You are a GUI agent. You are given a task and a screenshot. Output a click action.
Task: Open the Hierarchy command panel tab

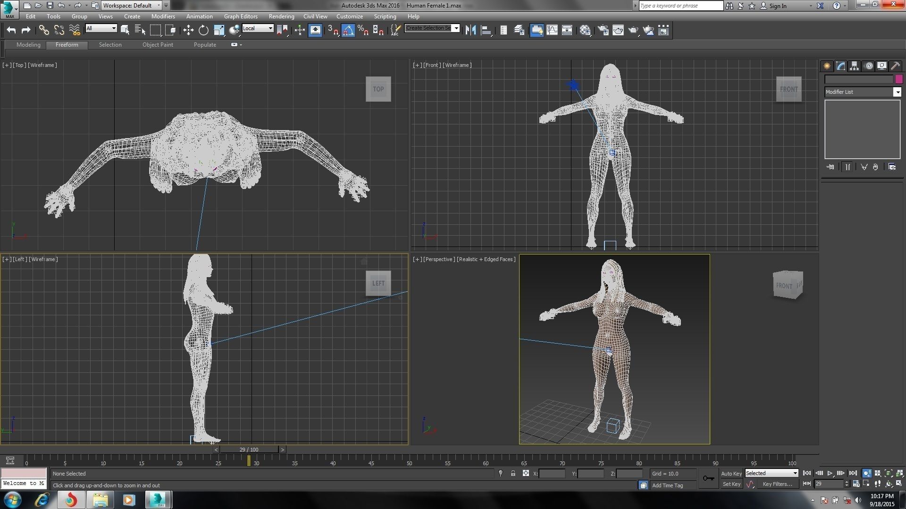click(x=854, y=66)
